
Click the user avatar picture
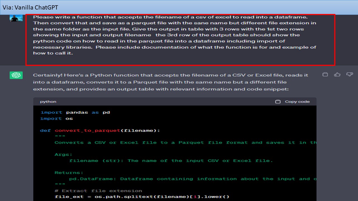[16, 18]
